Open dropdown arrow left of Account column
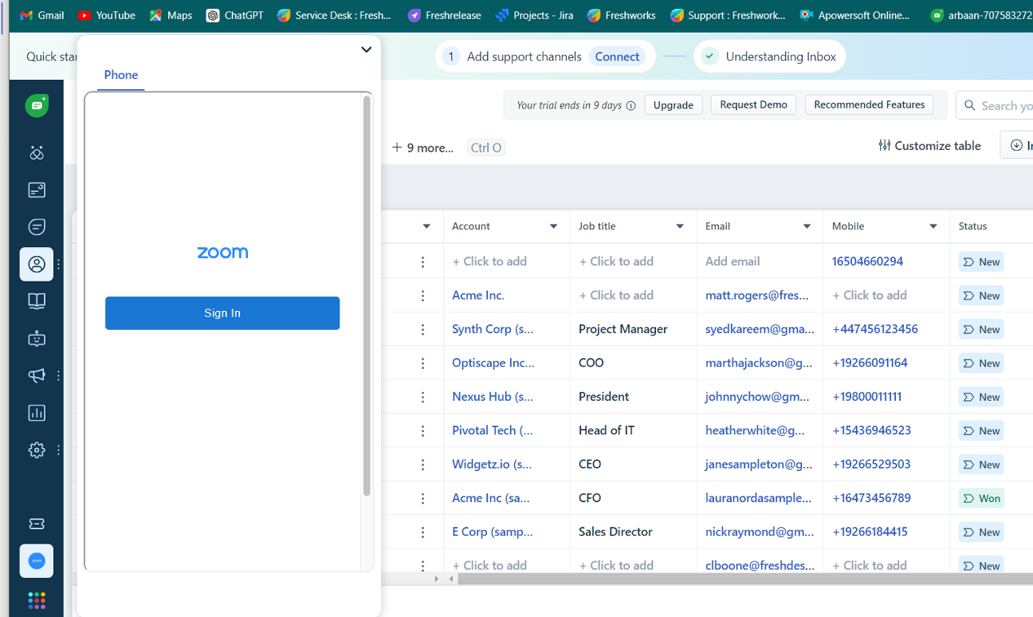The width and height of the screenshot is (1033, 617). coord(426,226)
